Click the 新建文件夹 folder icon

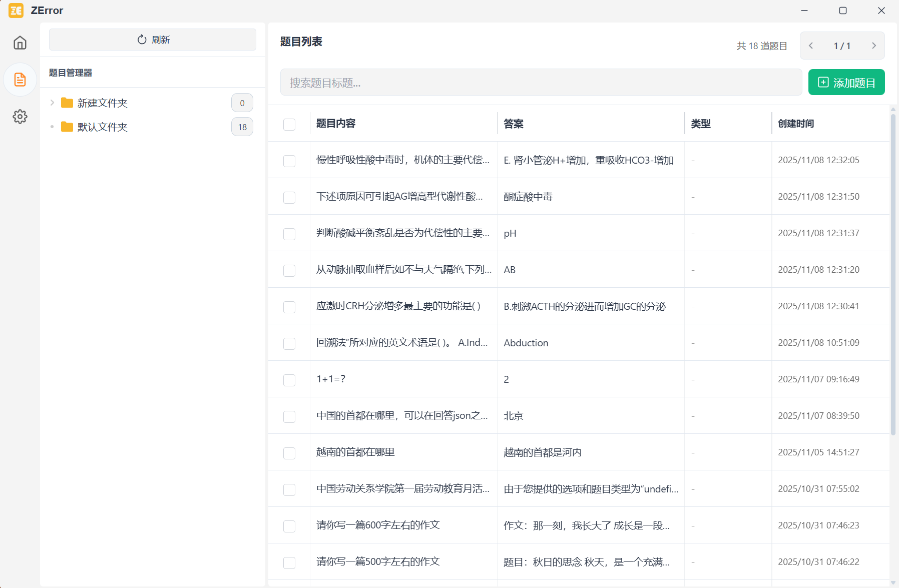67,103
